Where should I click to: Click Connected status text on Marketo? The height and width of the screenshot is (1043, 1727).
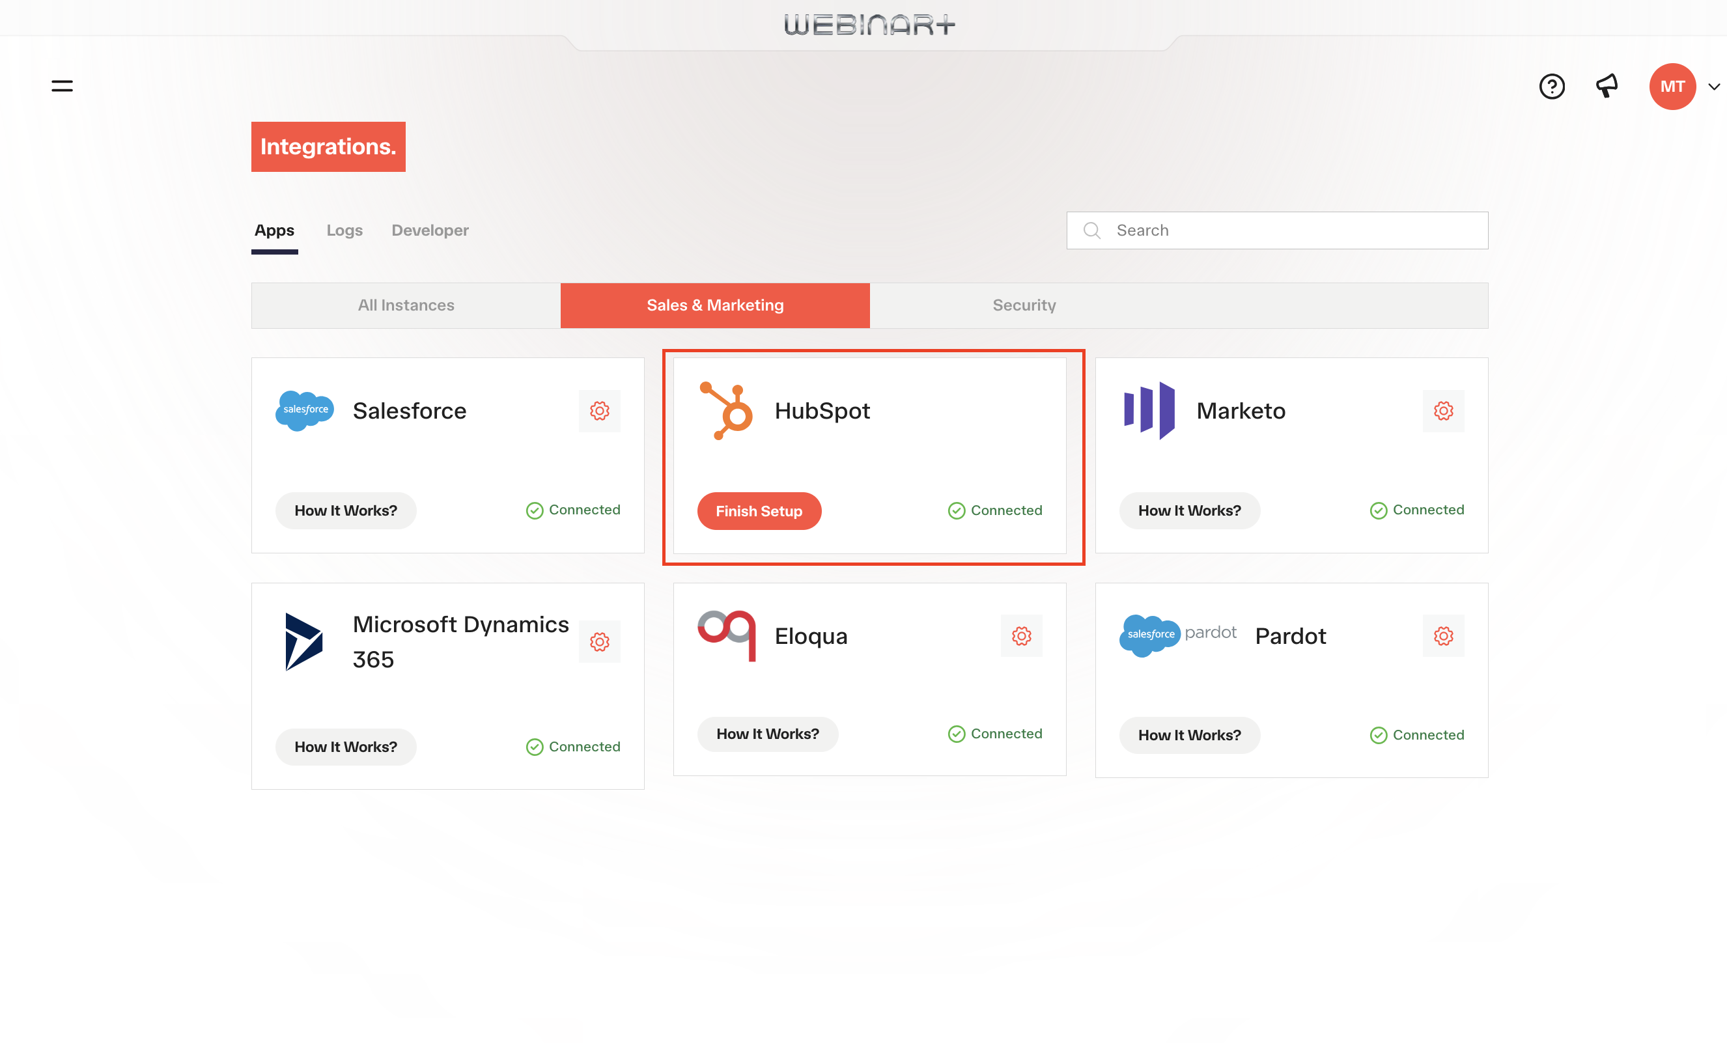pyautogui.click(x=1428, y=510)
